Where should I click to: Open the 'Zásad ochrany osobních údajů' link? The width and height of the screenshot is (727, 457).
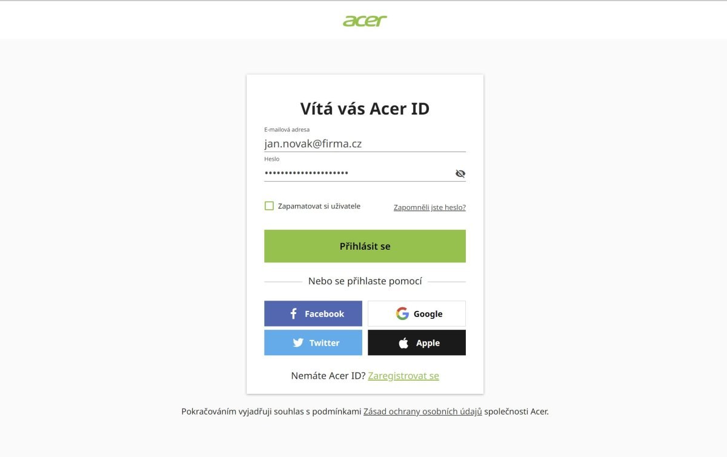tap(422, 412)
